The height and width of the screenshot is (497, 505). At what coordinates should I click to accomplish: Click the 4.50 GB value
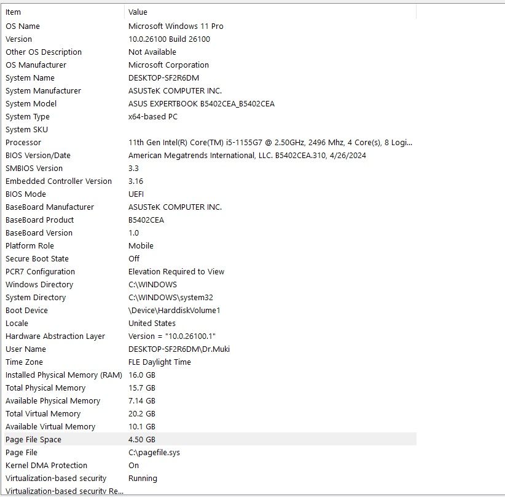point(142,439)
